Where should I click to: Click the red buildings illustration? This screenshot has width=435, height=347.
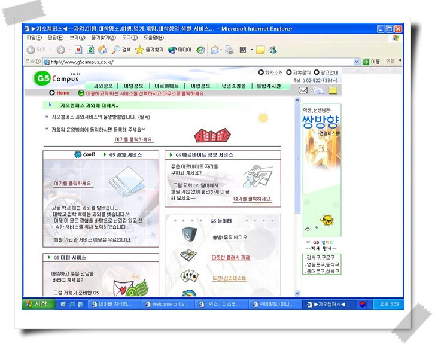click(x=212, y=136)
